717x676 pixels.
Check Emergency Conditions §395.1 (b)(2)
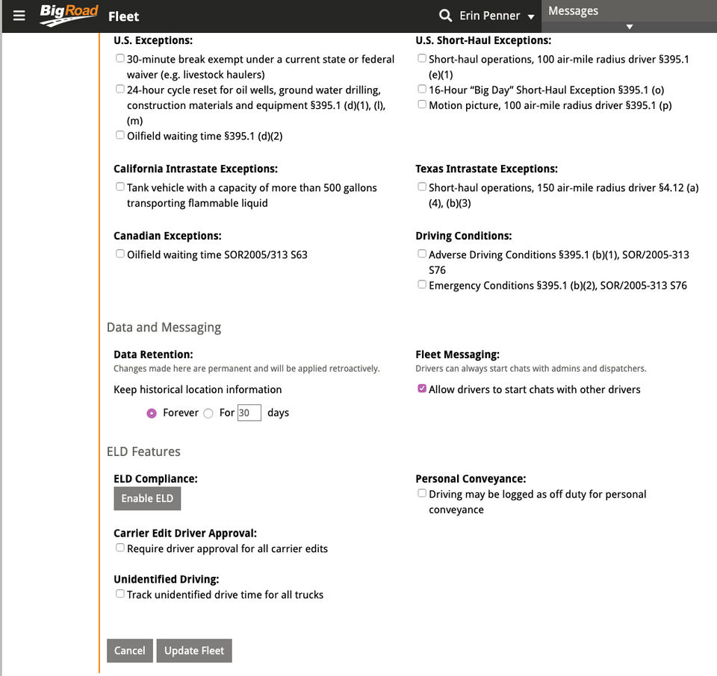pyautogui.click(x=421, y=284)
